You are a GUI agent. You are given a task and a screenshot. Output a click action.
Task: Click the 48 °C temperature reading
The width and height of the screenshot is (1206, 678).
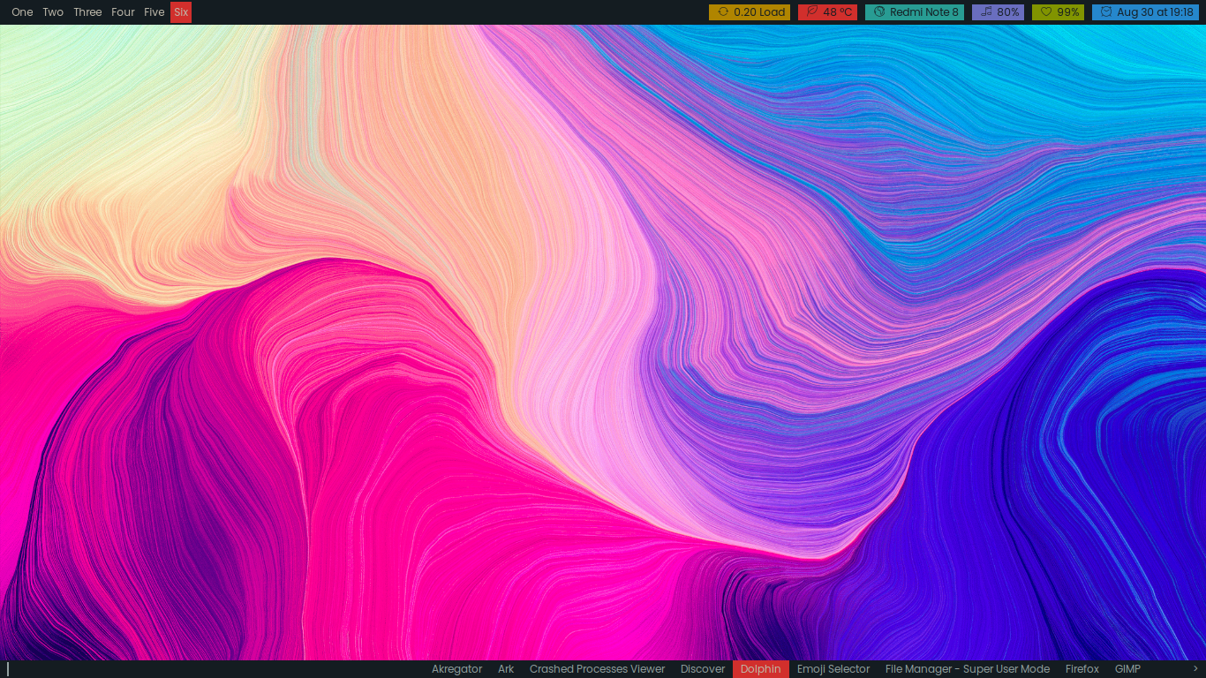tap(838, 12)
